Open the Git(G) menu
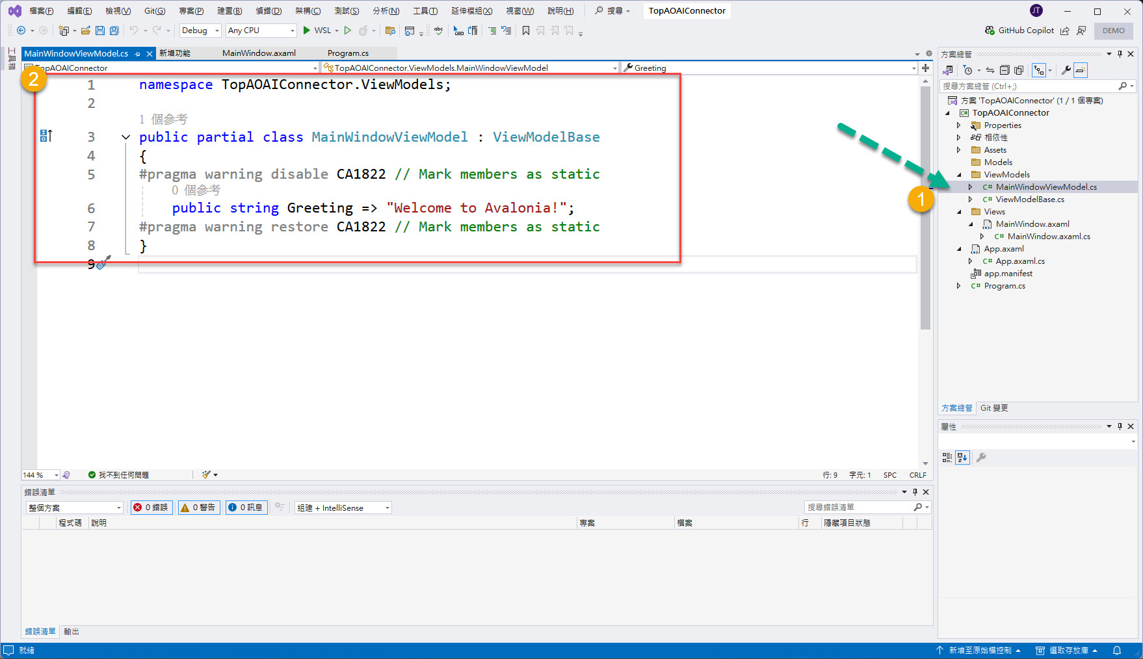1143x659 pixels. [155, 11]
